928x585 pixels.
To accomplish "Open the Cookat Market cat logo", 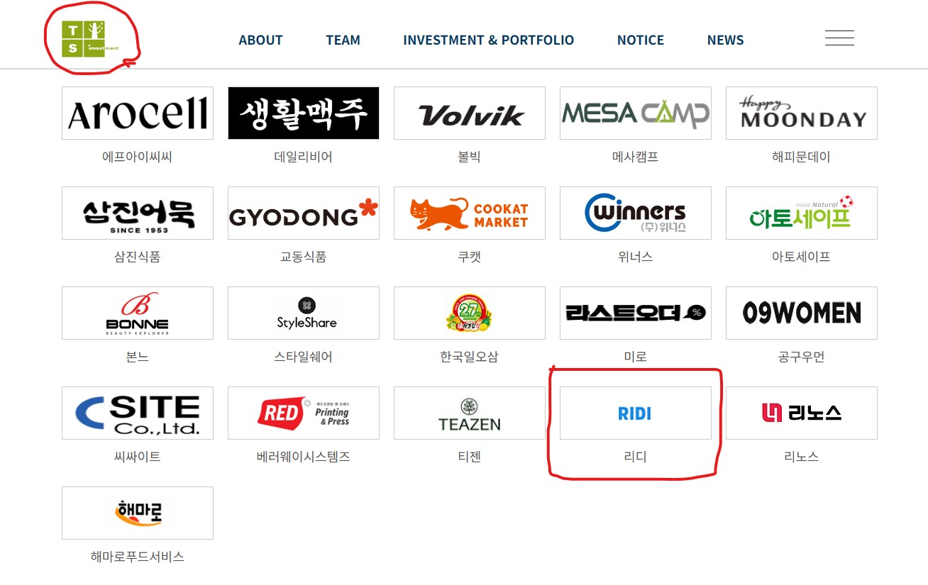I will click(470, 213).
